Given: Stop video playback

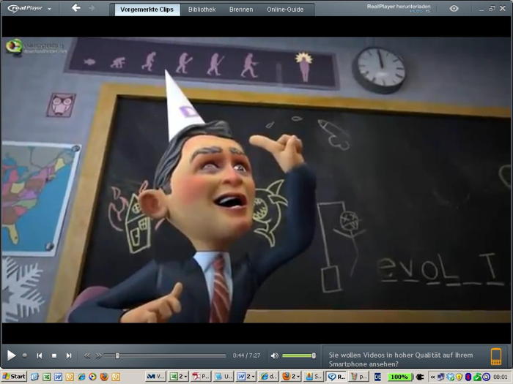Looking at the screenshot, I should (54, 355).
